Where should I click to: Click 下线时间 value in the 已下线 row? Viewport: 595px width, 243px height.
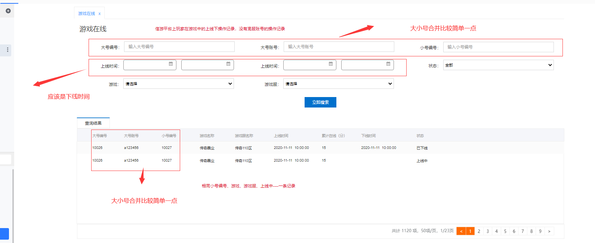click(379, 148)
